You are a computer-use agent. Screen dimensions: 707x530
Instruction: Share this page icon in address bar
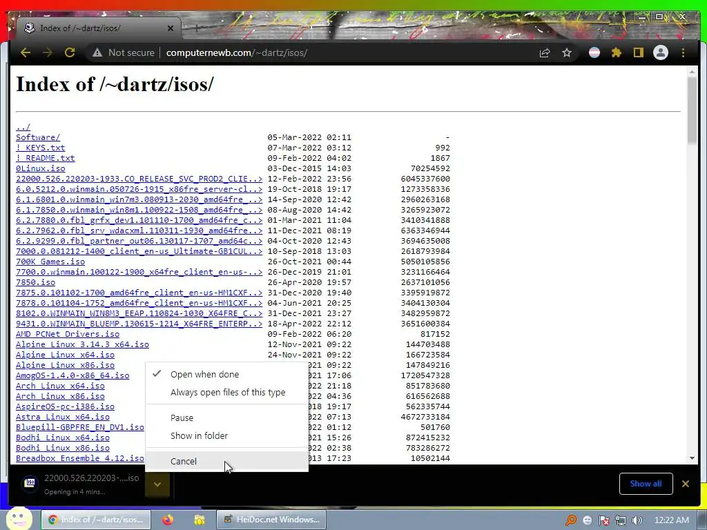(x=545, y=52)
